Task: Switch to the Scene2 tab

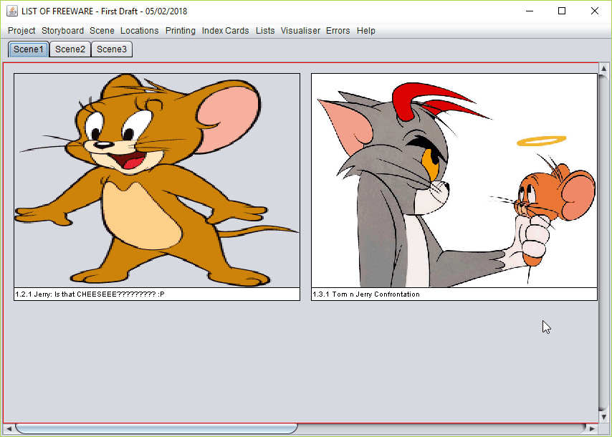Action: click(x=70, y=49)
